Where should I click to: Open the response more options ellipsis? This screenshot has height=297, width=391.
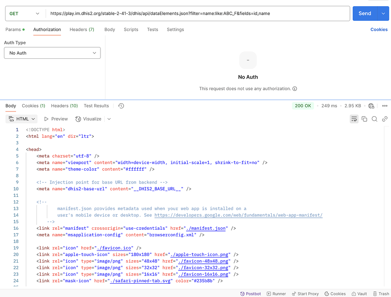(385, 106)
